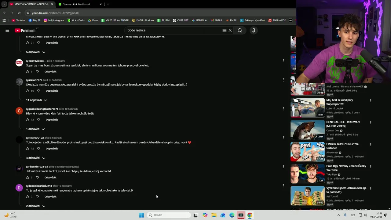Open the PNG to PDF bookmark
Screen dimensions: 391x220
277,20
